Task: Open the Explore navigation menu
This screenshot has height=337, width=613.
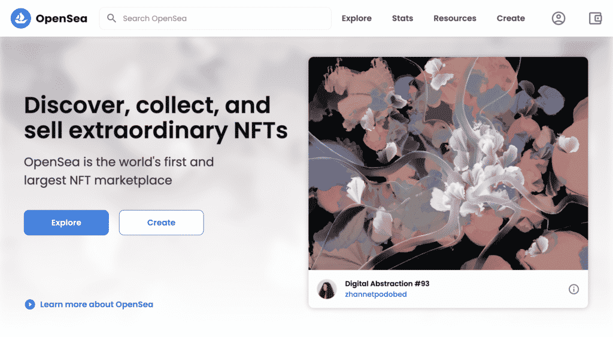Action: (357, 19)
